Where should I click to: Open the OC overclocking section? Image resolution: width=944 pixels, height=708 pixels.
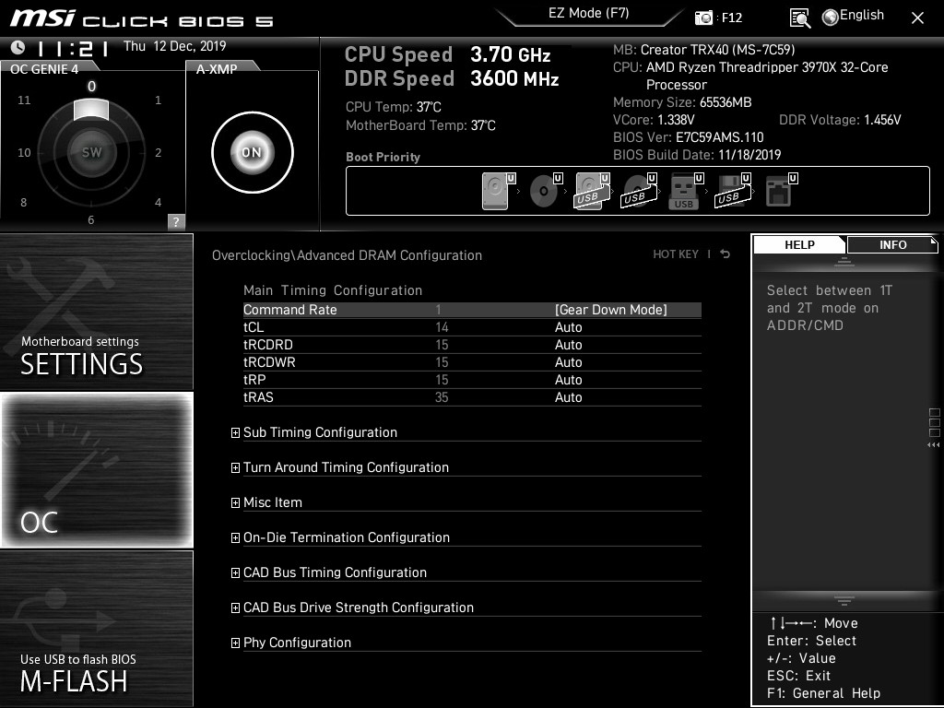pyautogui.click(x=96, y=470)
